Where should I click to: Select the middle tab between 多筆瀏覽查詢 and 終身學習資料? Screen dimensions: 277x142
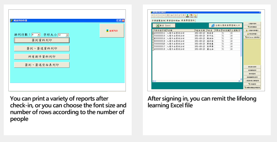pos(173,20)
